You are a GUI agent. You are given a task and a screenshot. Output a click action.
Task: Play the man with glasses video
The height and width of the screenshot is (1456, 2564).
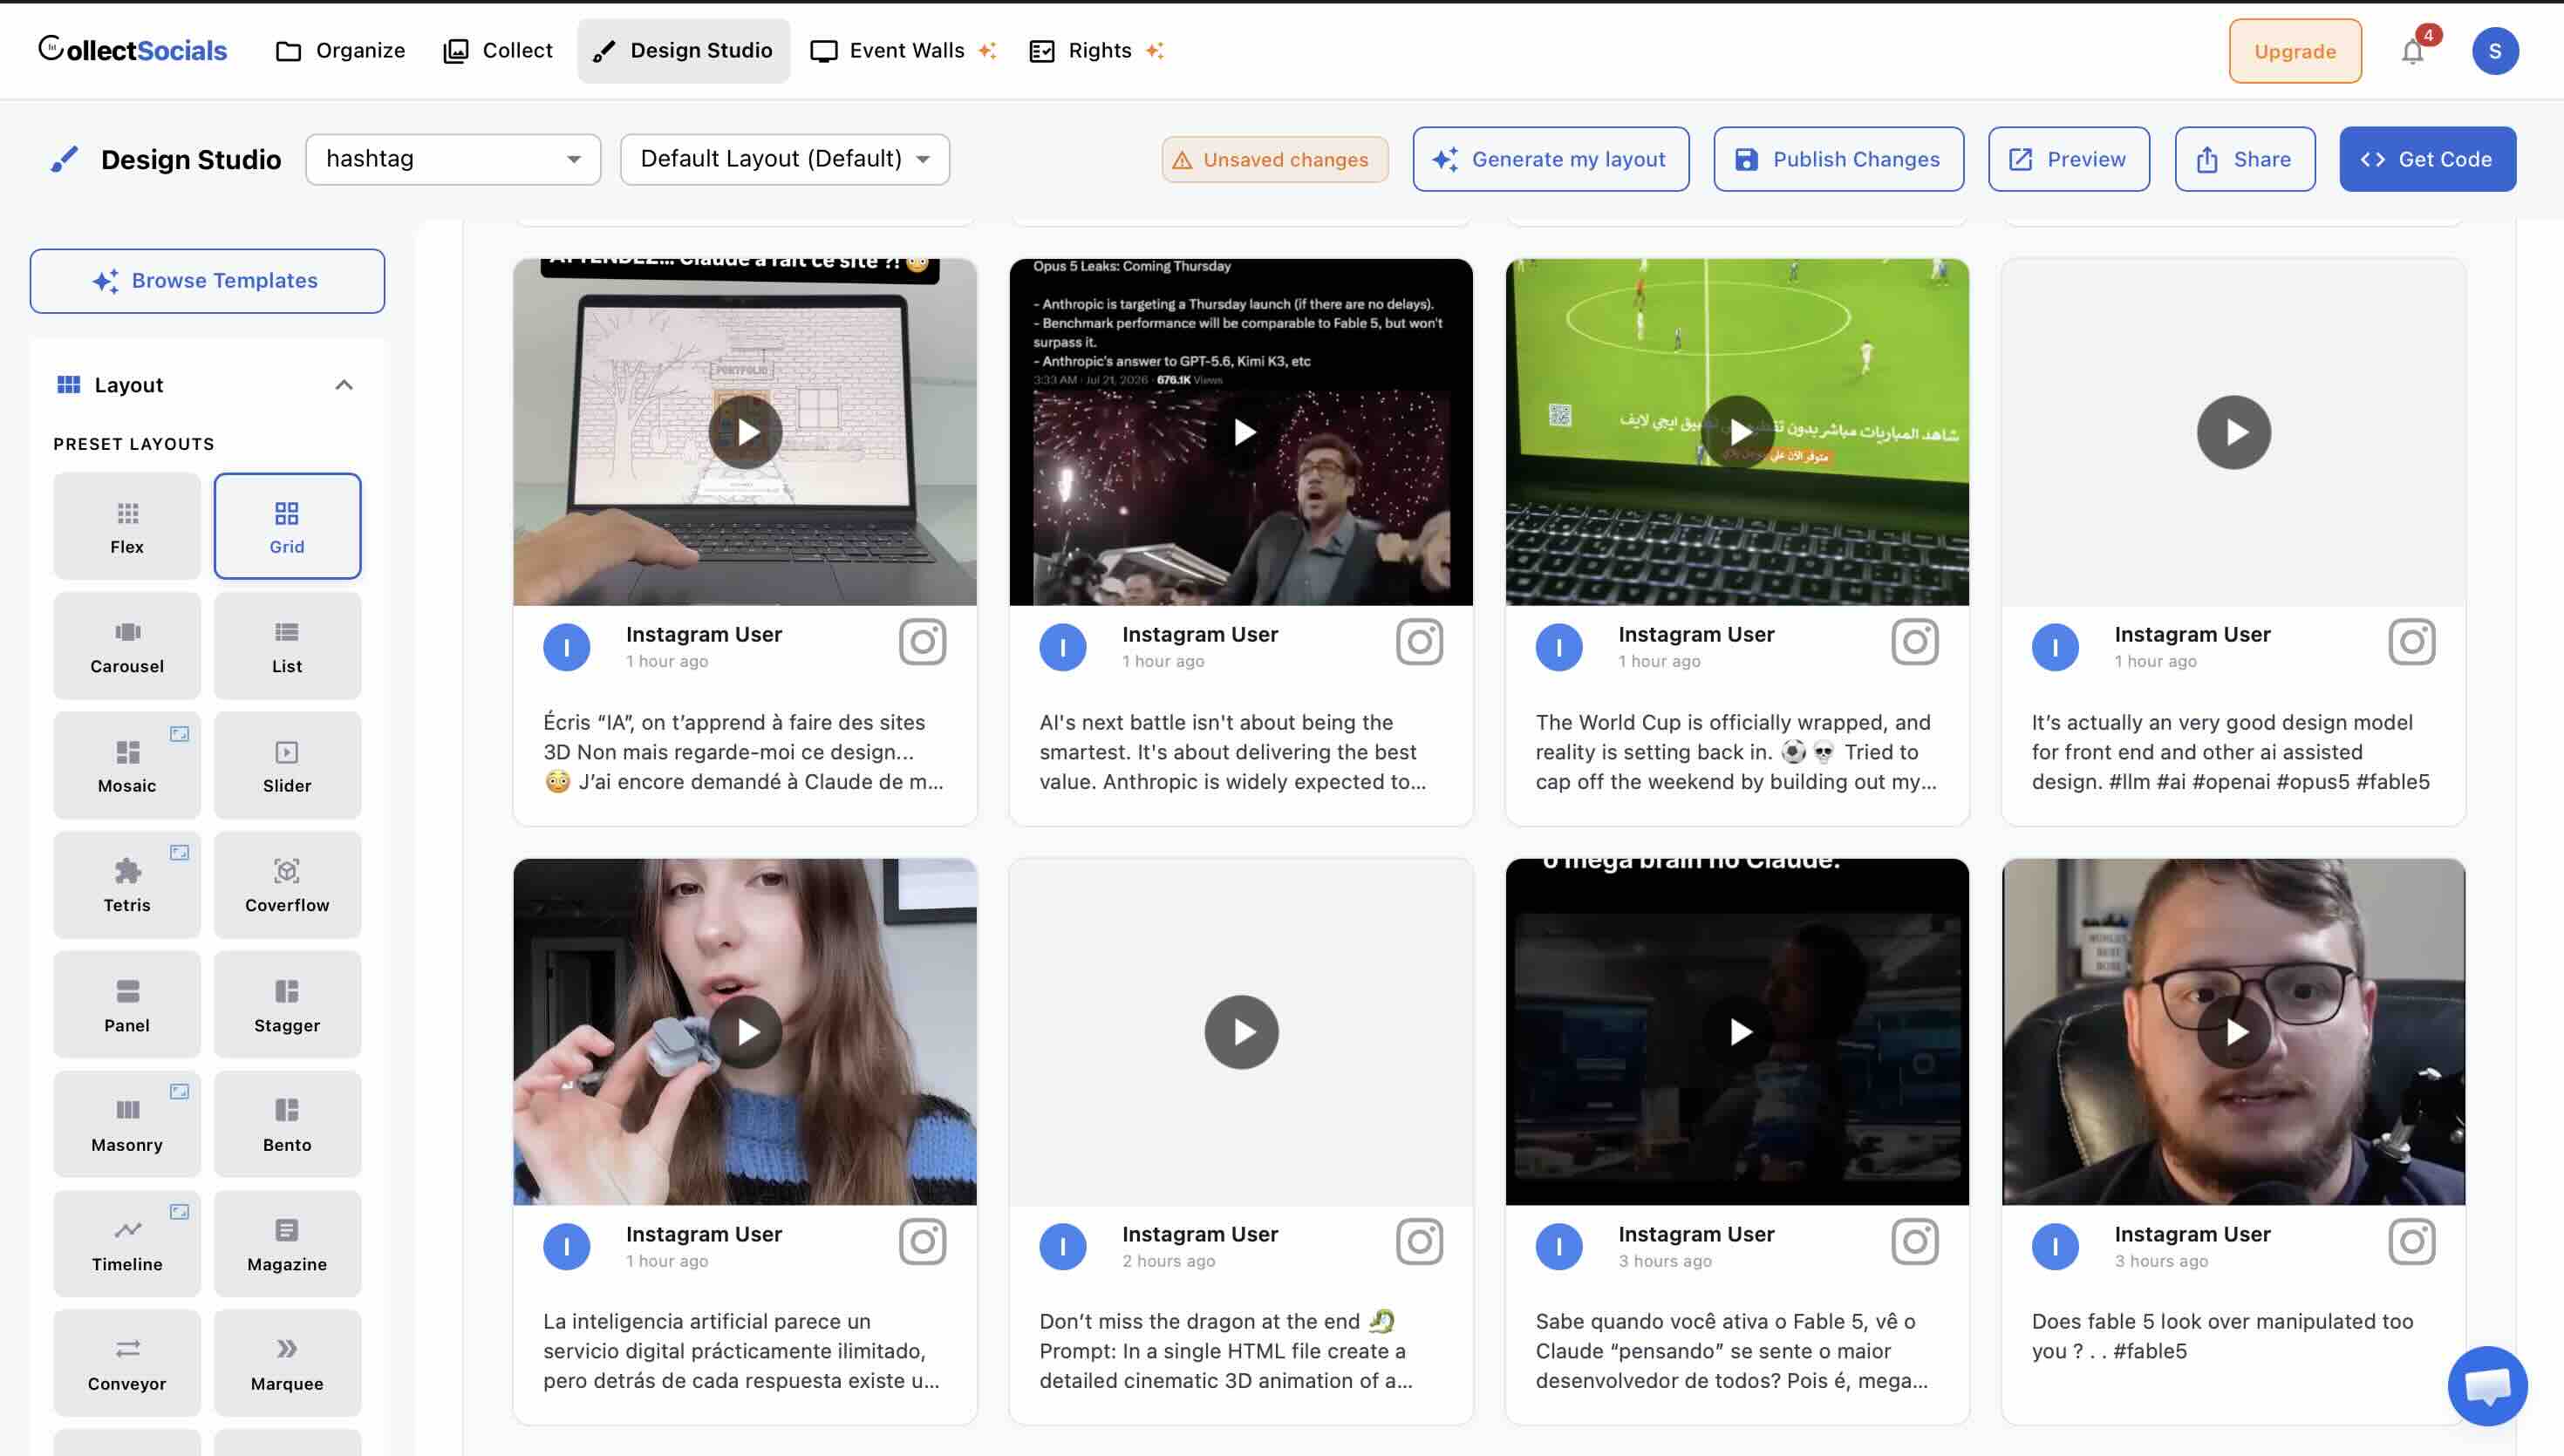2234,1032
